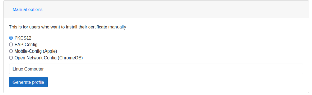This screenshot has width=312, height=95.
Task: Select the PKCS12 radio button
Action: [11, 38]
